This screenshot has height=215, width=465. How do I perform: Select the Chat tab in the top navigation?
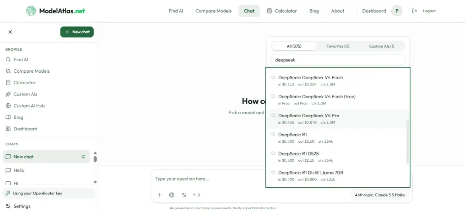click(249, 11)
